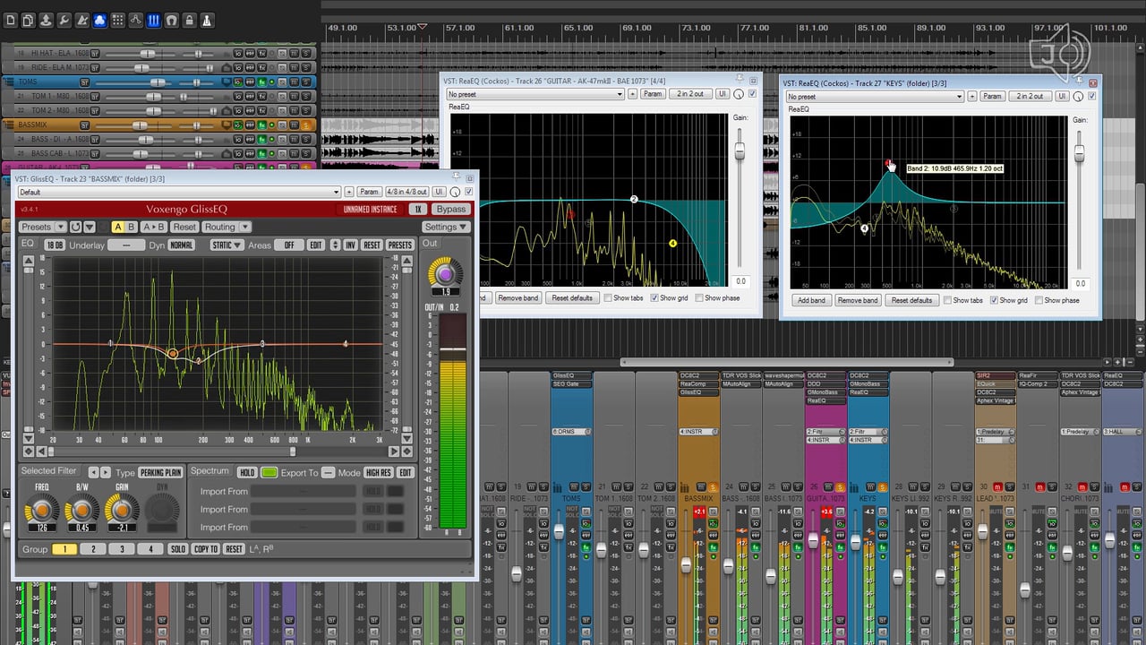1146x645 pixels.
Task: Toggle Show tabs in KEYS ReaEQ
Action: tap(948, 300)
